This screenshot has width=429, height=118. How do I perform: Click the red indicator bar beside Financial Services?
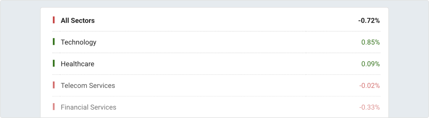(54, 107)
